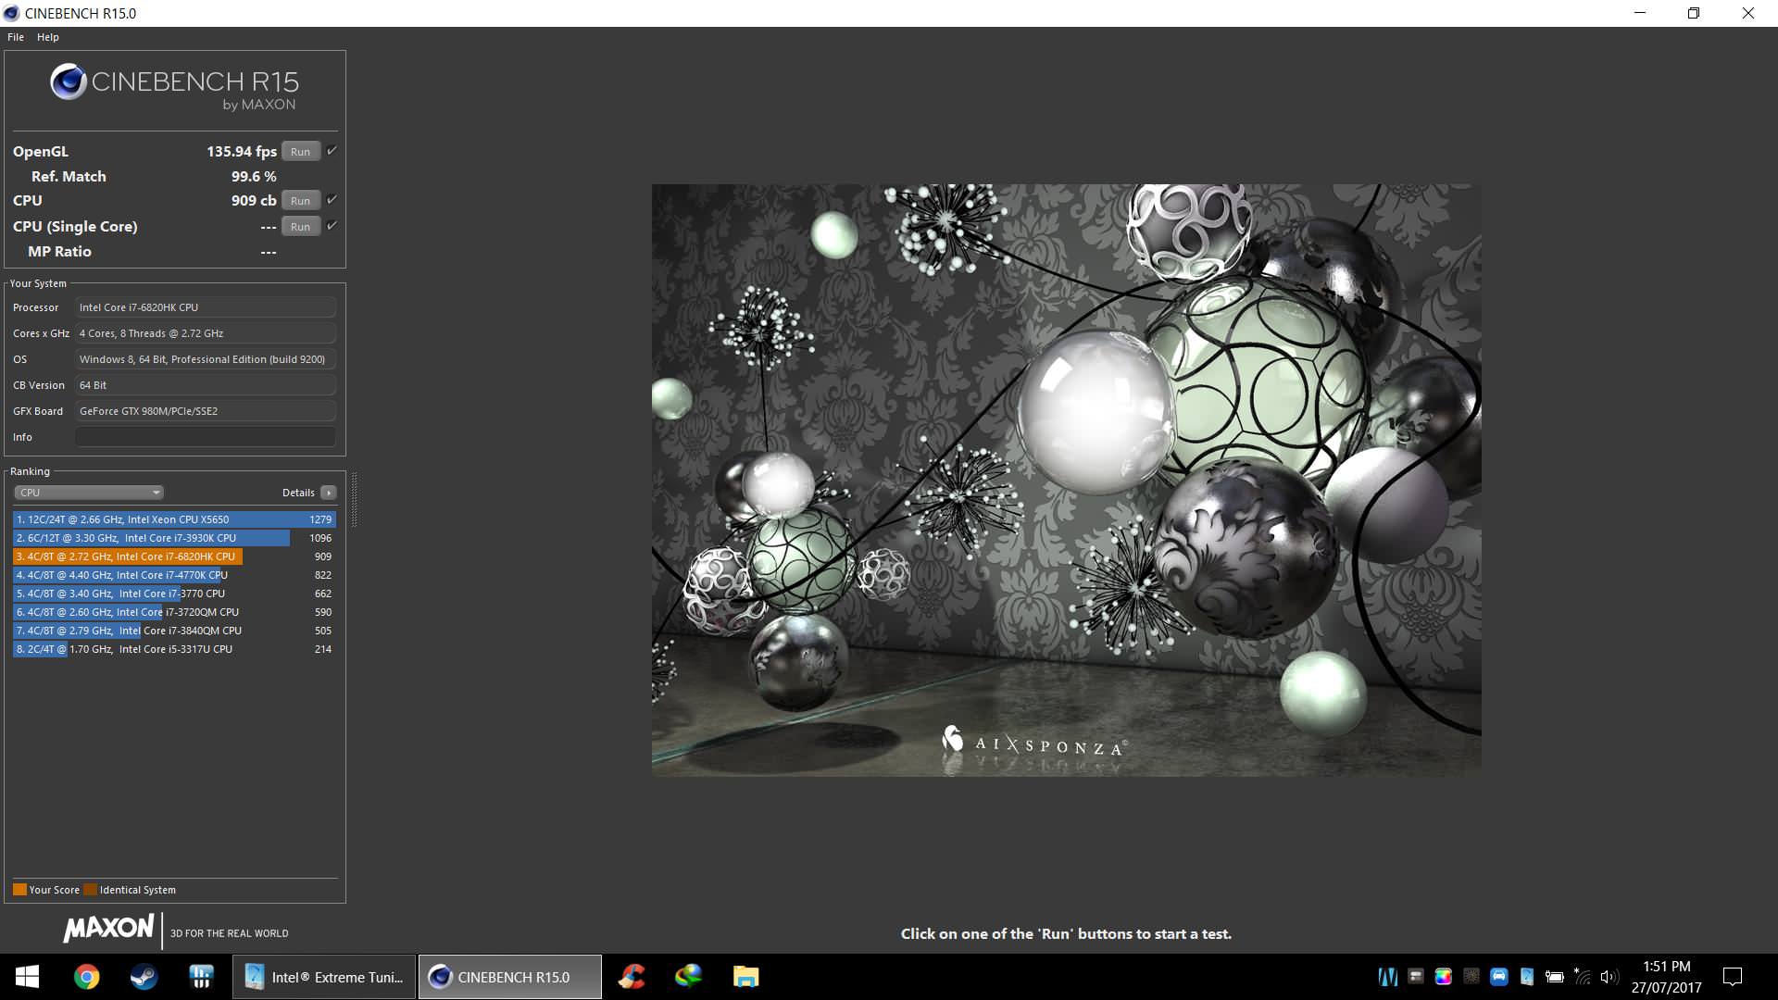Select ranking row Intel Core i7-4770K
1778x1000 pixels.
coord(174,575)
